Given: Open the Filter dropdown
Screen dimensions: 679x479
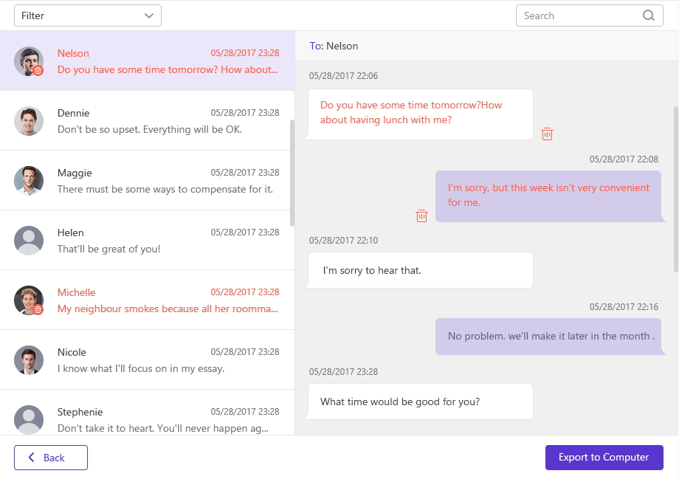Looking at the screenshot, I should click(x=88, y=15).
